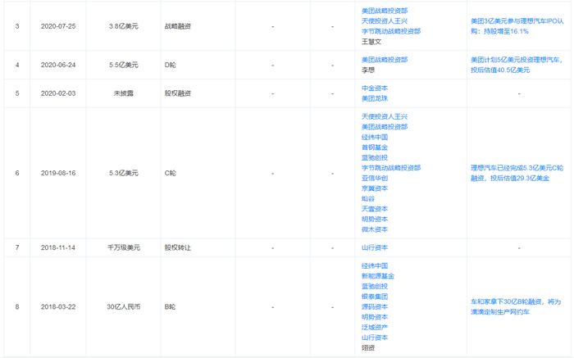This screenshot has height=358, width=574.
Task: Open the 灿谷 investor link
Action: pyautogui.click(x=368, y=198)
